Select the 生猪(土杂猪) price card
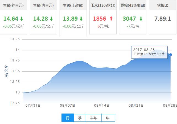The height and width of the screenshot is (124, 177). tap(73, 18)
